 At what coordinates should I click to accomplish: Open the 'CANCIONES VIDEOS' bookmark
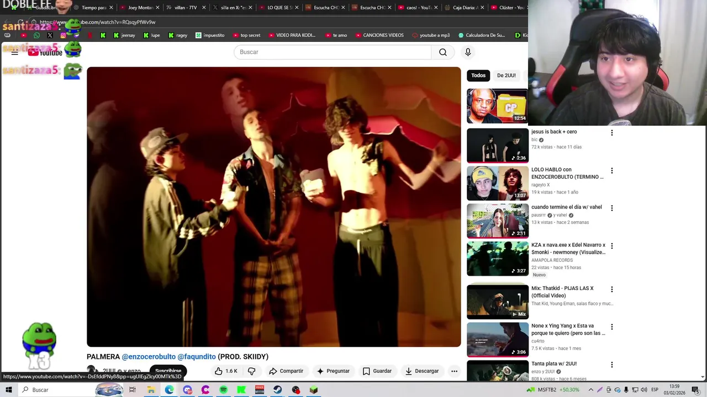coord(379,35)
